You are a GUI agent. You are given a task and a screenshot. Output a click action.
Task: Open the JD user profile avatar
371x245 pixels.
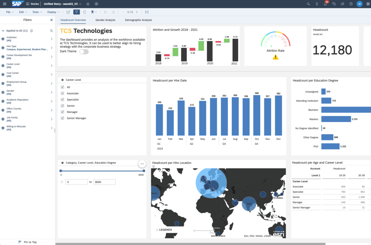359,4
